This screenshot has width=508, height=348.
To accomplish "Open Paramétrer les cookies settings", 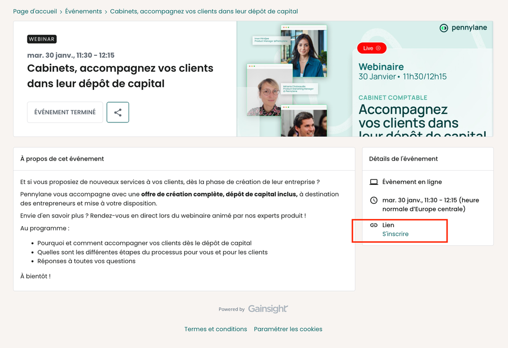I will pyautogui.click(x=288, y=329).
